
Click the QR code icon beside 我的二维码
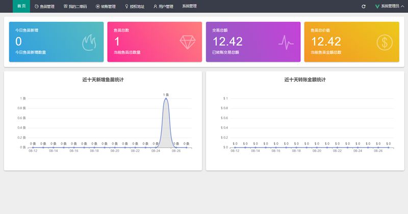[x=65, y=6]
